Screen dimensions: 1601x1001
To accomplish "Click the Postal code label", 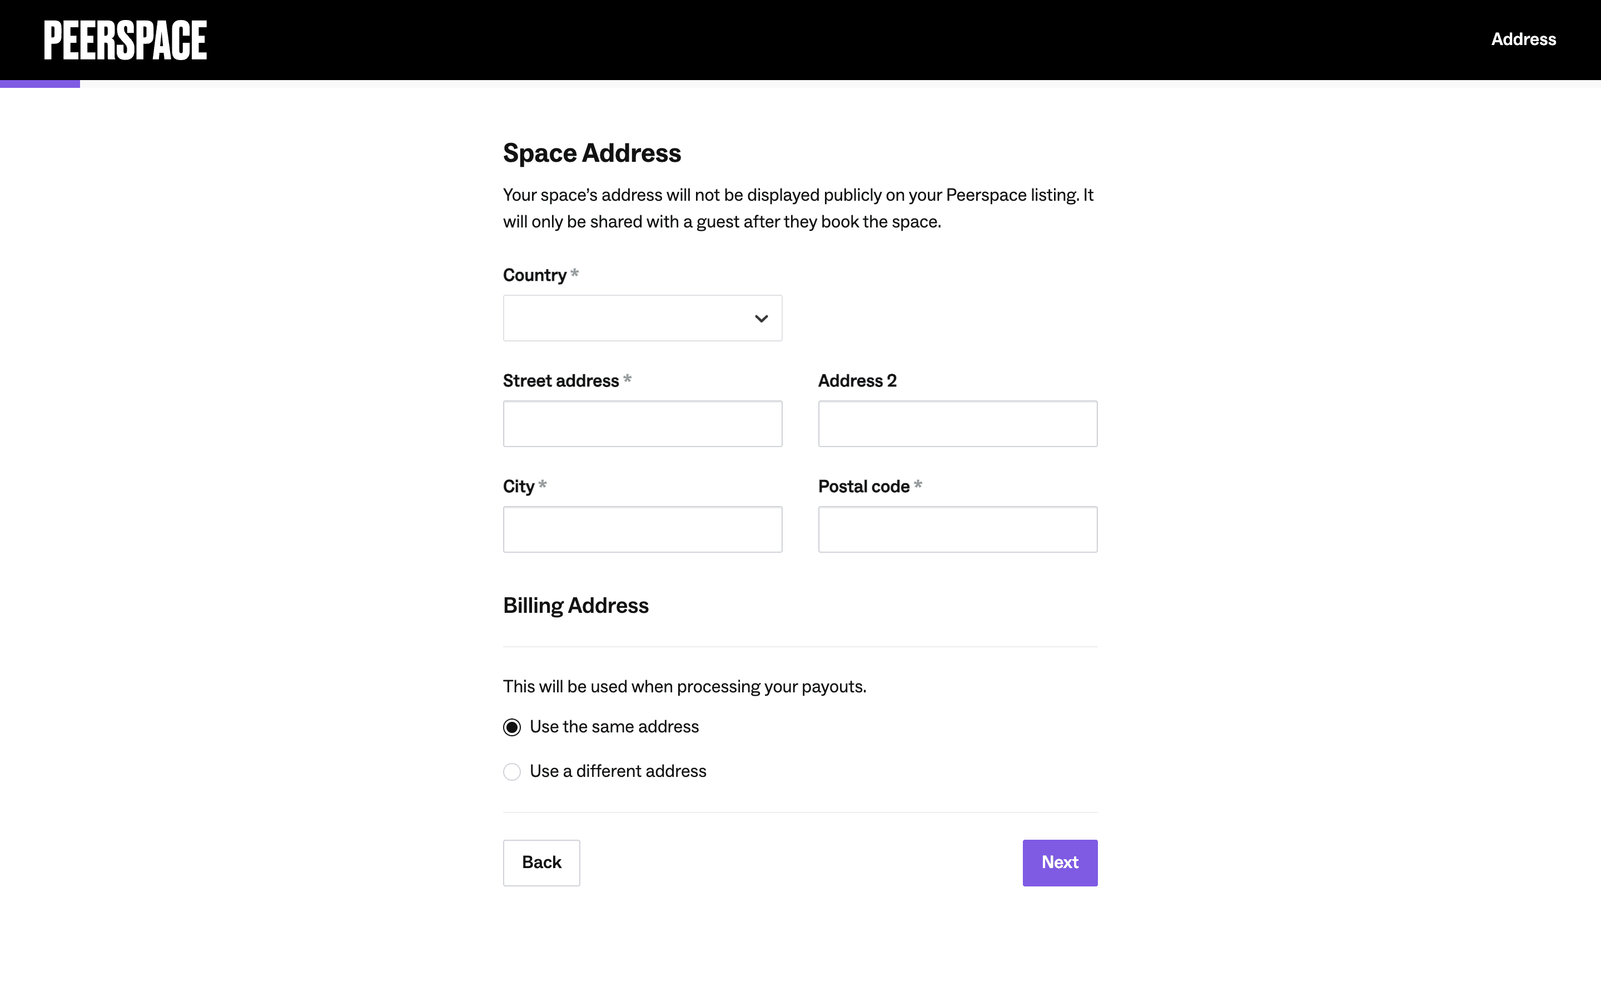I will point(863,487).
